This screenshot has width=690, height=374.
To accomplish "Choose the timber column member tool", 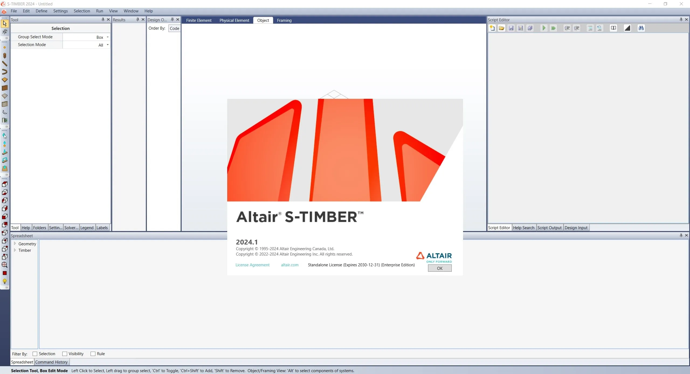I will [x=5, y=56].
